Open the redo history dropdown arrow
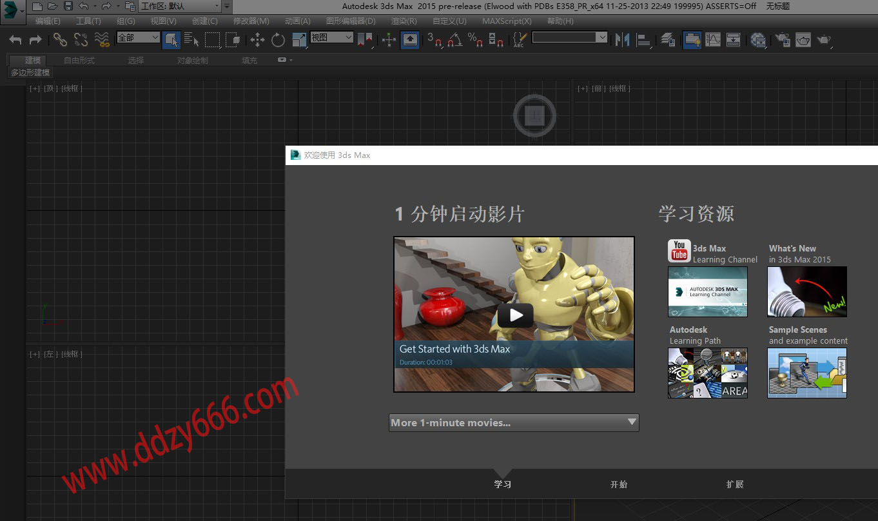The height and width of the screenshot is (521, 878). click(x=118, y=6)
